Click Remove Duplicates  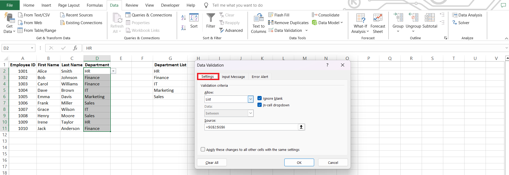[288, 23]
